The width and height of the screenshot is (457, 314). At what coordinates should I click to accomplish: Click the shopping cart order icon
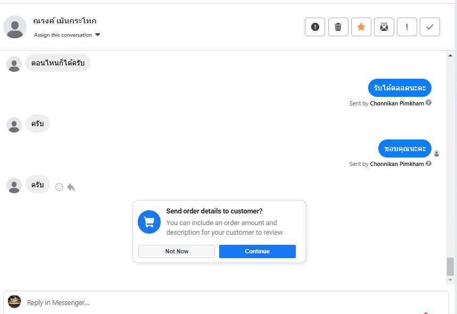tap(149, 222)
